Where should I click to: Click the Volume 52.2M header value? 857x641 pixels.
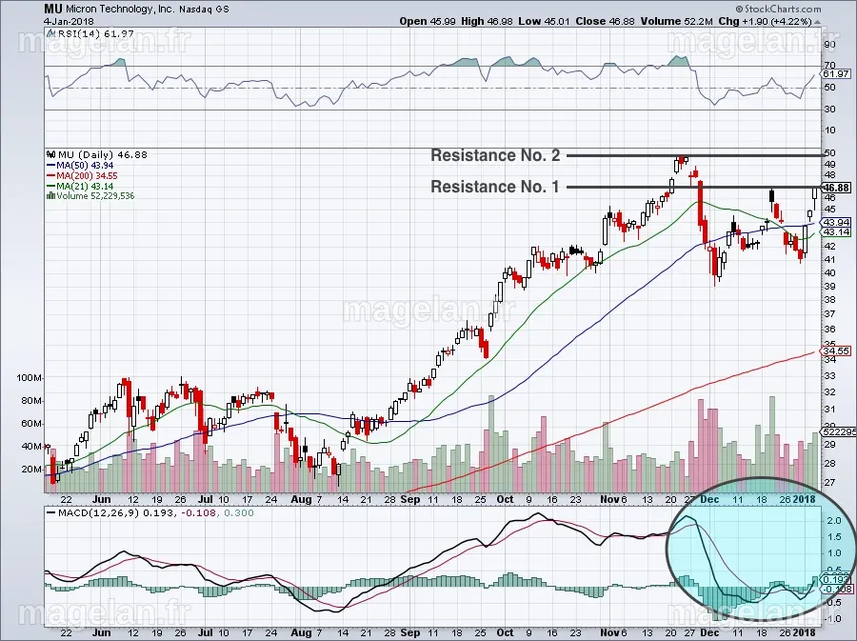click(676, 21)
